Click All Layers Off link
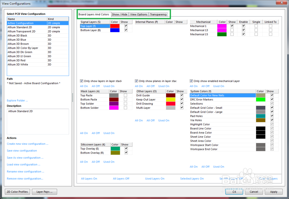Screen dimensions: 289x199 (121, 179)
